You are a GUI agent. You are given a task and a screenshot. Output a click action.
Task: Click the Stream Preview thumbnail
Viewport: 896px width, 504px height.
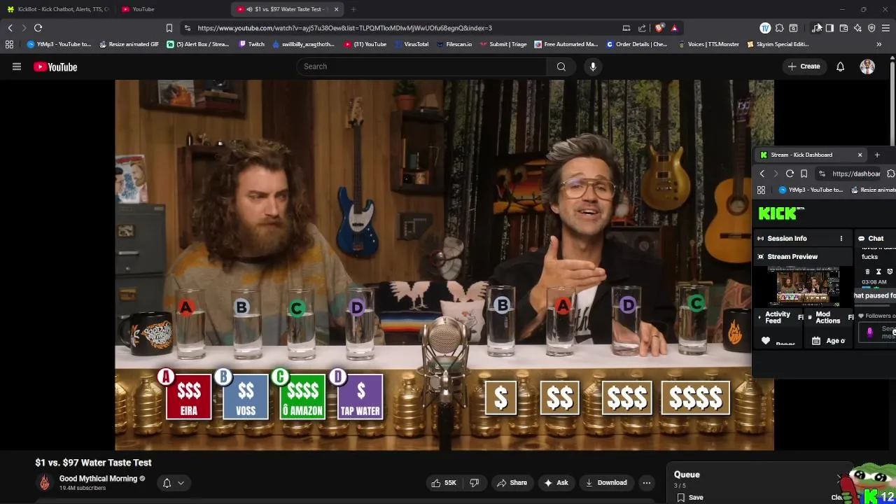point(804,286)
